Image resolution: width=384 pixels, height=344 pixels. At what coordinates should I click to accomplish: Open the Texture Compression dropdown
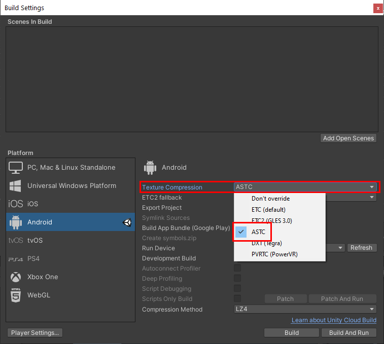tap(305, 187)
